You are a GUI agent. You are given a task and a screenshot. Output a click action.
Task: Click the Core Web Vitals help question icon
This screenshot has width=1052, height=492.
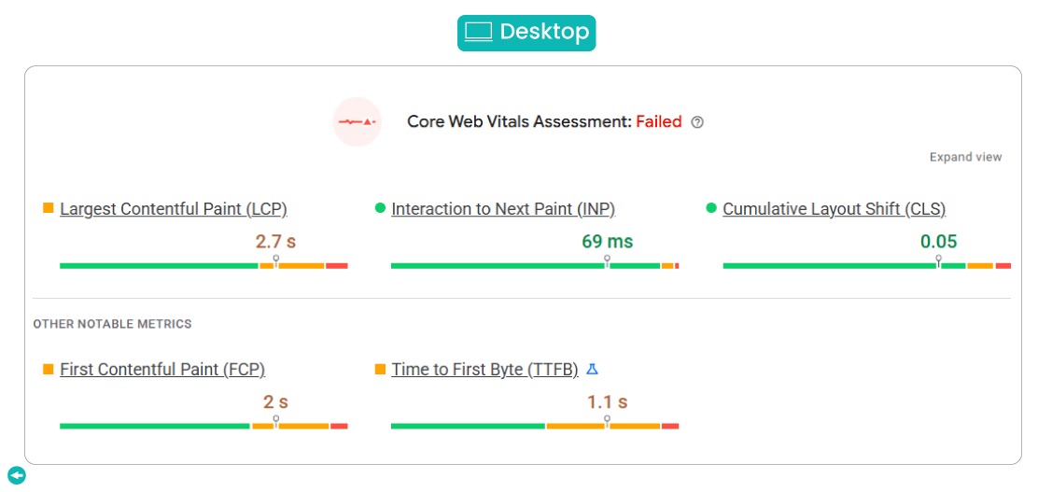(x=697, y=122)
